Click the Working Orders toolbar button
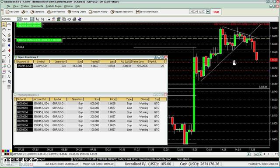This screenshot has height=168, width=280. [77, 12]
